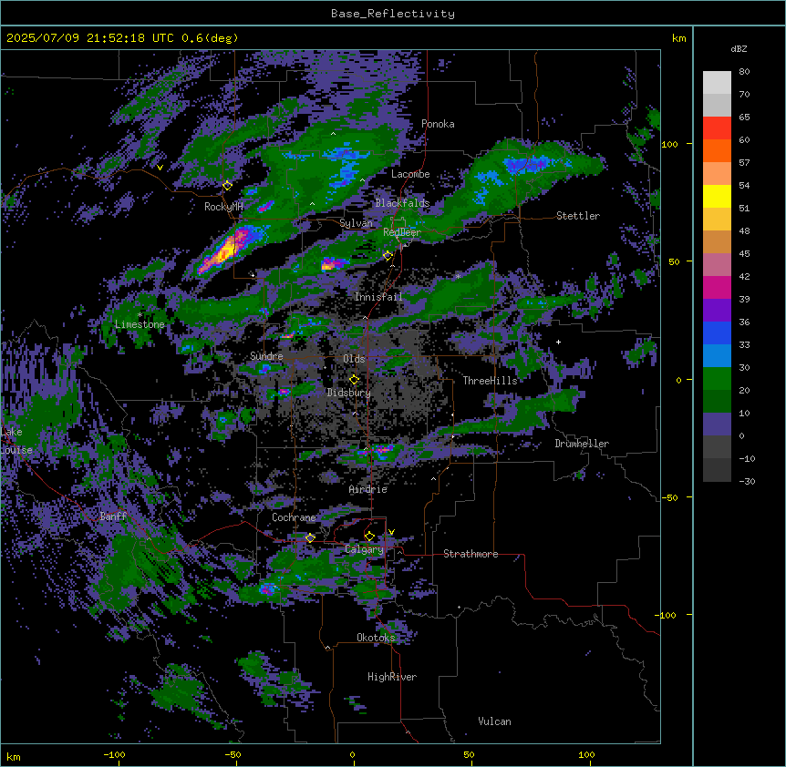Screen dimensions: 786x767
Task: Click the 80 value on the dBZ scale
Action: click(x=744, y=72)
